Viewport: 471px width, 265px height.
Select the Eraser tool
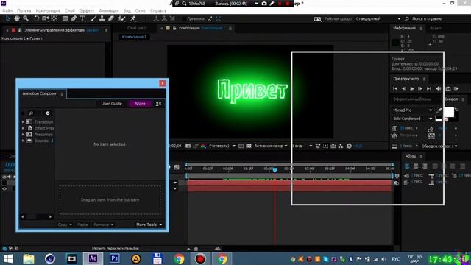coord(111,18)
